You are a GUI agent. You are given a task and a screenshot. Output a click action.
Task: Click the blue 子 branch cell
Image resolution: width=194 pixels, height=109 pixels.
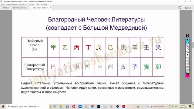135,67
